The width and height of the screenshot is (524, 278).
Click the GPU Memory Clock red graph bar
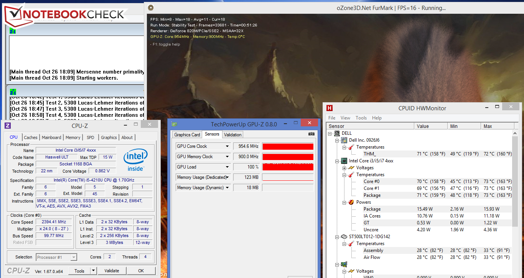tap(288, 157)
